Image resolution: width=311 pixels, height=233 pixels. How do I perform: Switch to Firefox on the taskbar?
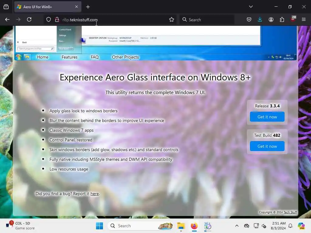[194, 226]
